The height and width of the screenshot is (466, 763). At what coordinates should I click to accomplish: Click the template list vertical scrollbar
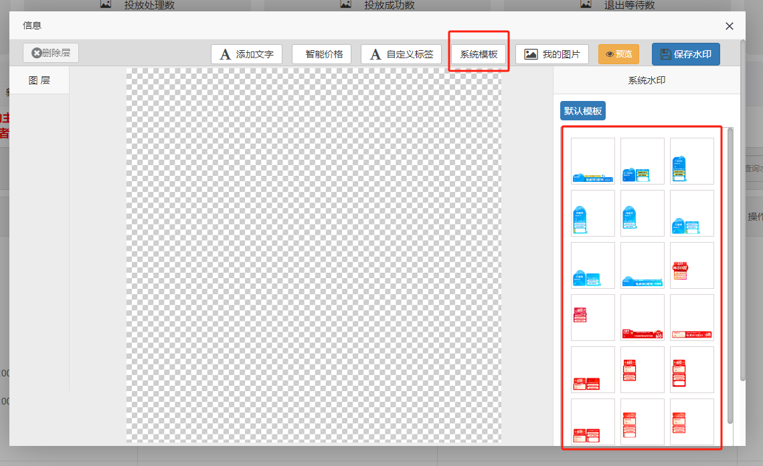730,267
